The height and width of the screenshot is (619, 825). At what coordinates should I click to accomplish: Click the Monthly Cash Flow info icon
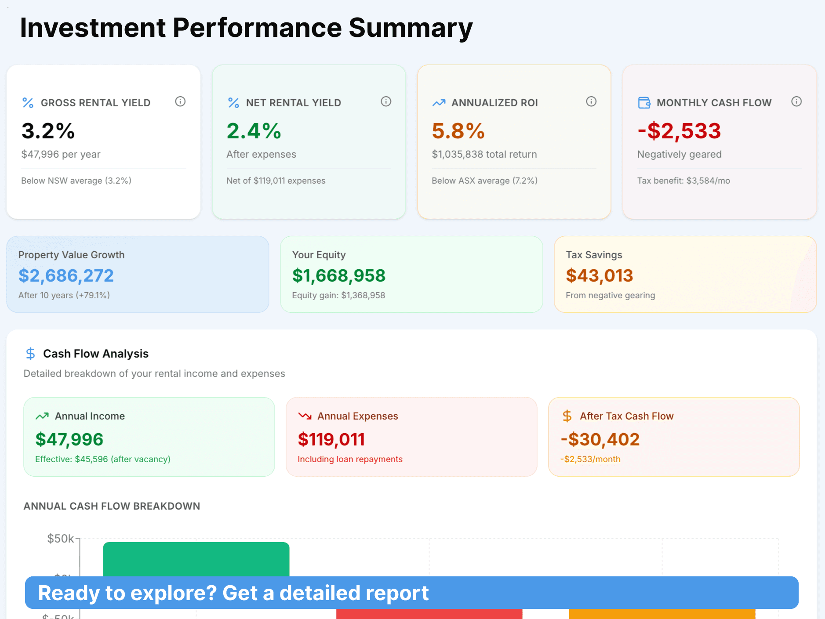[x=796, y=101]
